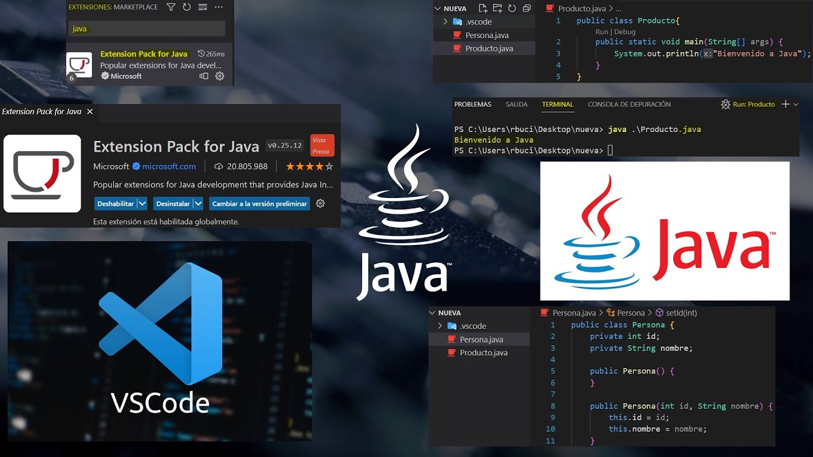The height and width of the screenshot is (457, 813).
Task: Click the large Extension Pack coffee cup logo
Action: pyautogui.click(x=42, y=173)
